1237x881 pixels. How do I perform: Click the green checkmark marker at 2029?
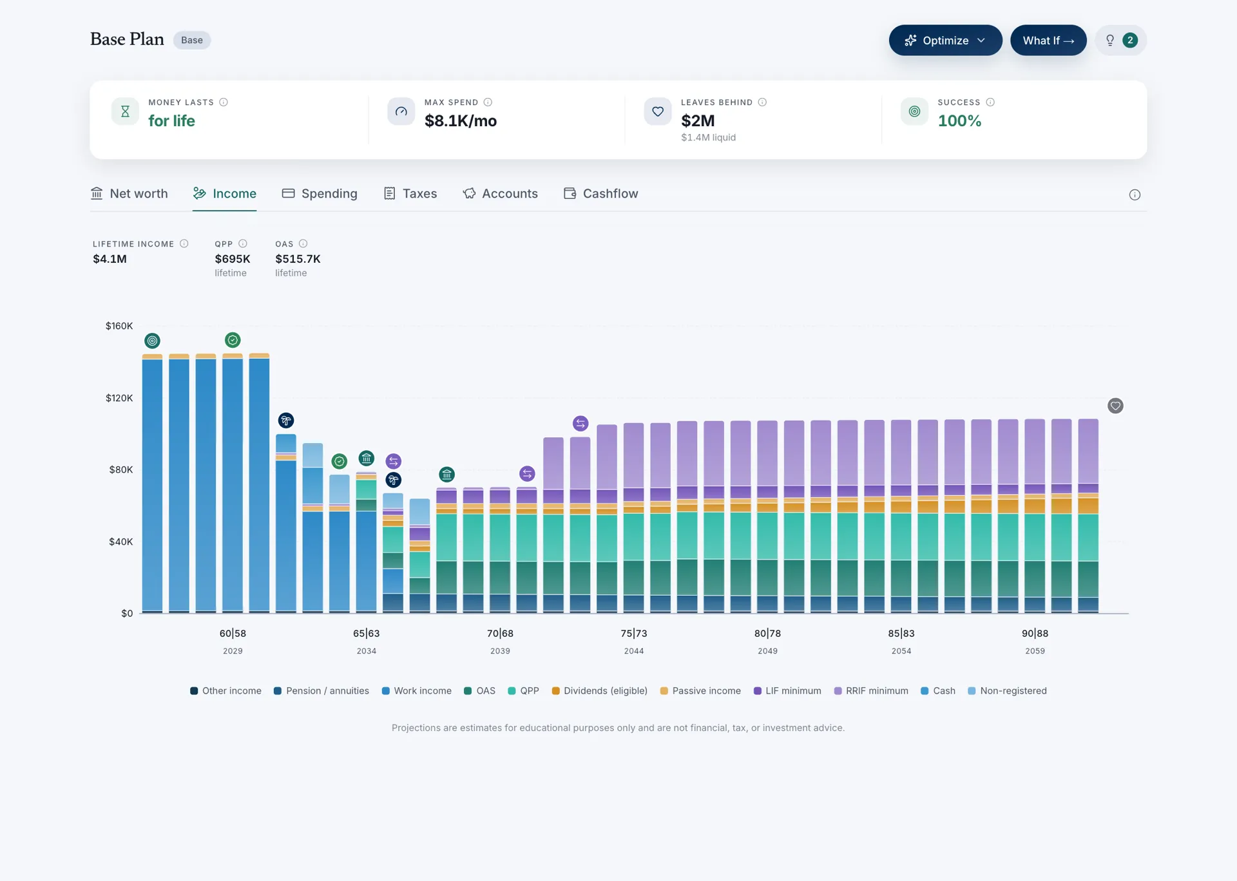click(233, 340)
